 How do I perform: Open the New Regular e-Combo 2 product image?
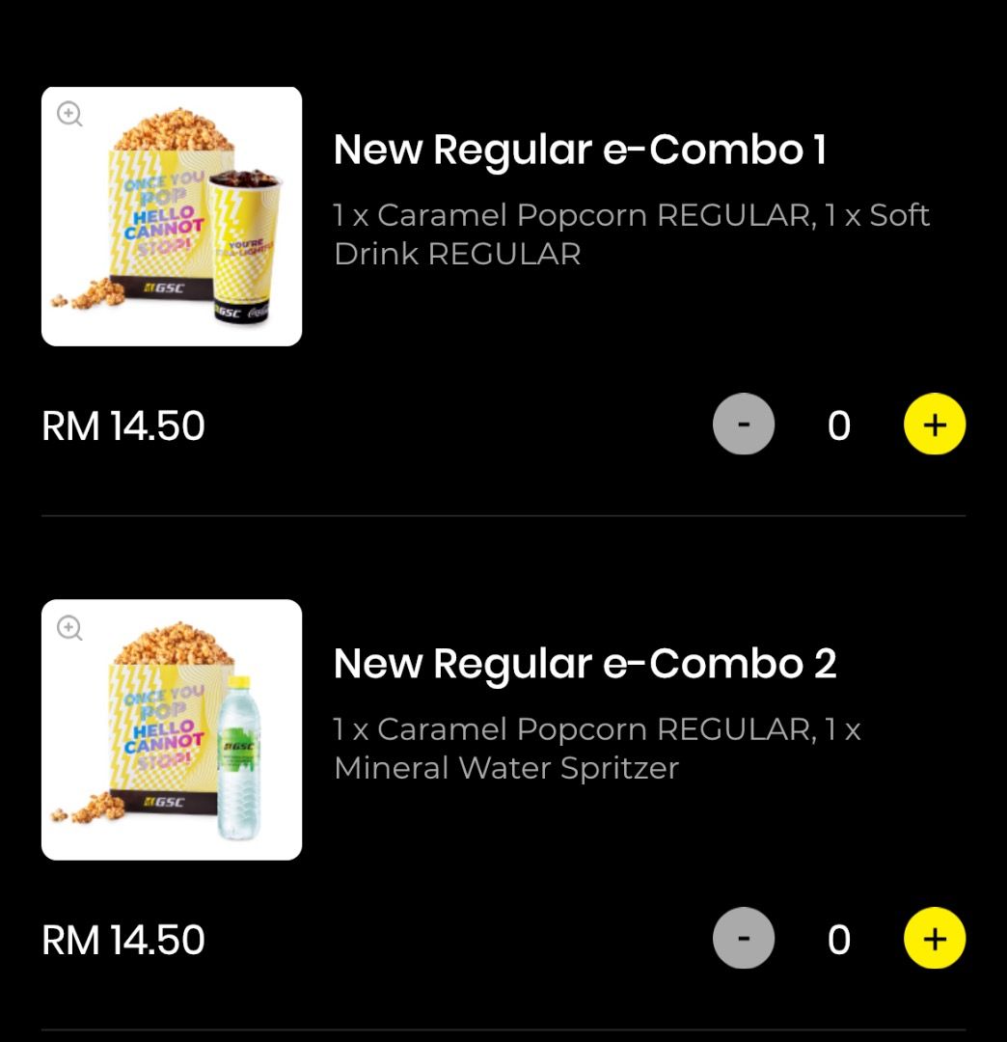click(172, 729)
